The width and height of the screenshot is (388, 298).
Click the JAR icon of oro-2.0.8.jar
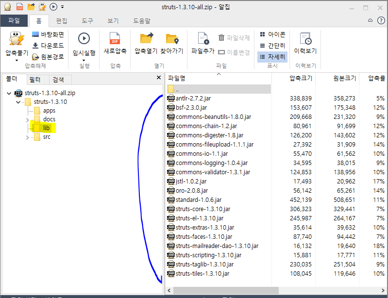(x=171, y=190)
